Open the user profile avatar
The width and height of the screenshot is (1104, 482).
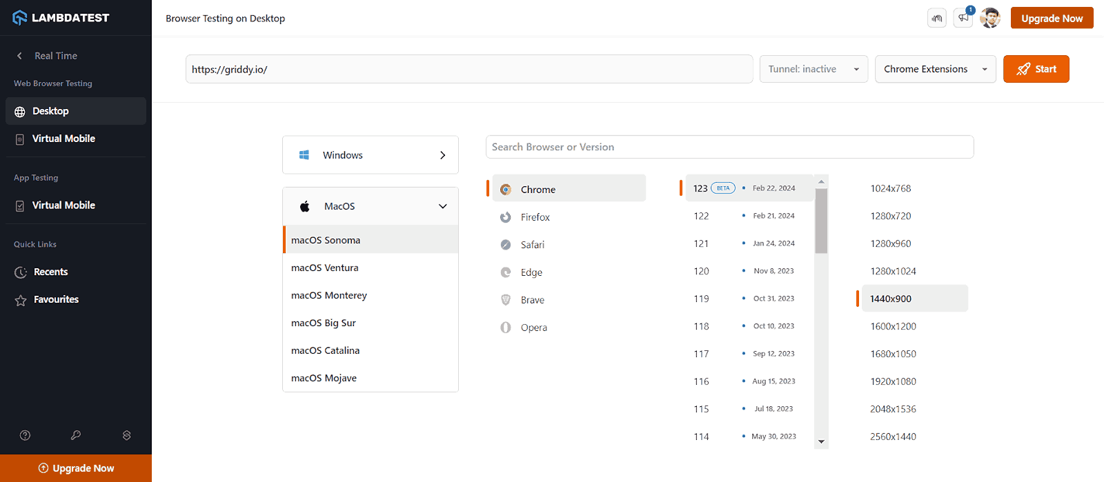(x=990, y=18)
